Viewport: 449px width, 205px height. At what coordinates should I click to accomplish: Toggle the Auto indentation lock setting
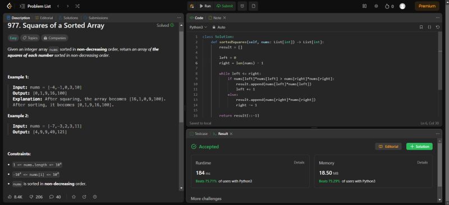(219, 27)
